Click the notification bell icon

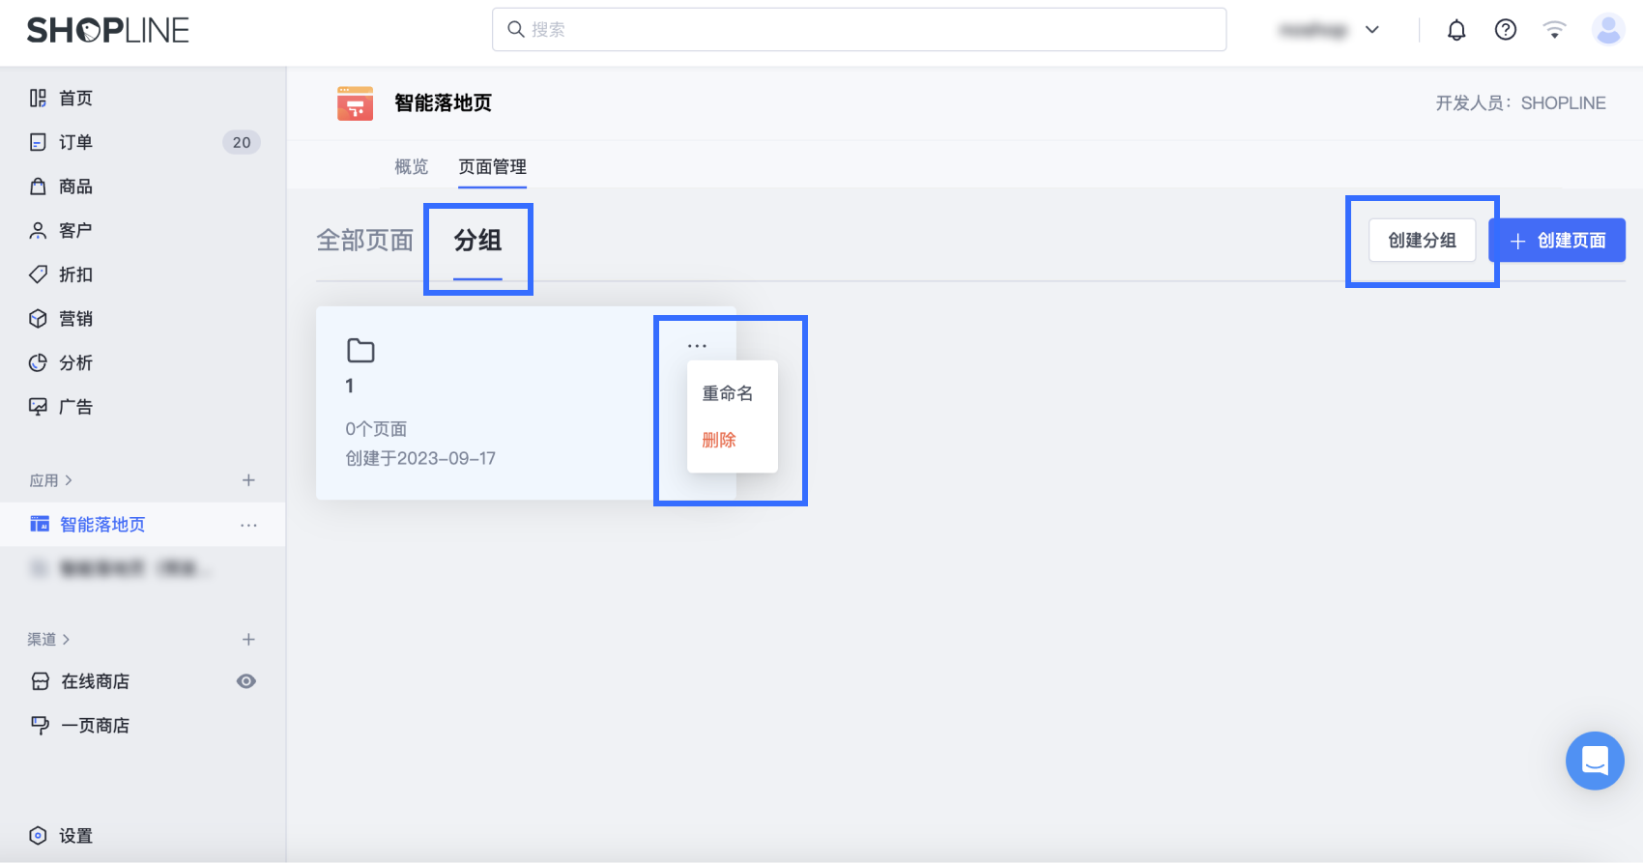(1456, 30)
